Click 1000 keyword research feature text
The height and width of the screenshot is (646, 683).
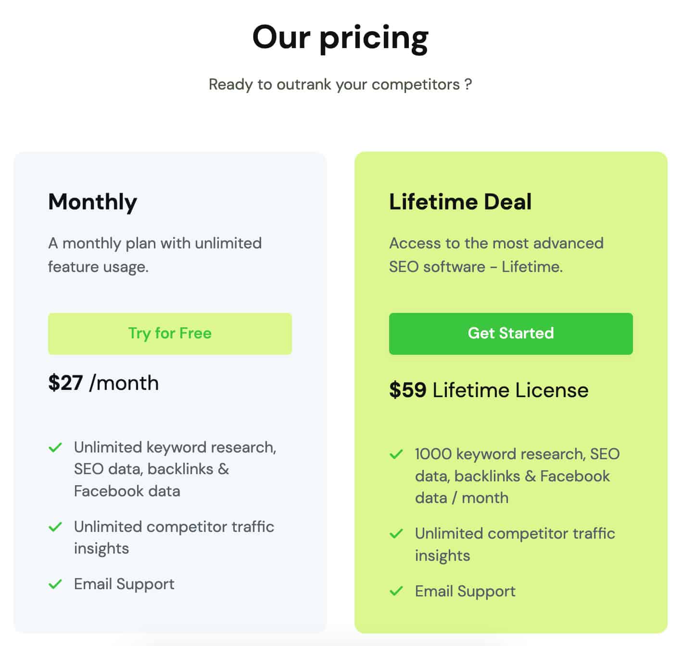pos(517,476)
